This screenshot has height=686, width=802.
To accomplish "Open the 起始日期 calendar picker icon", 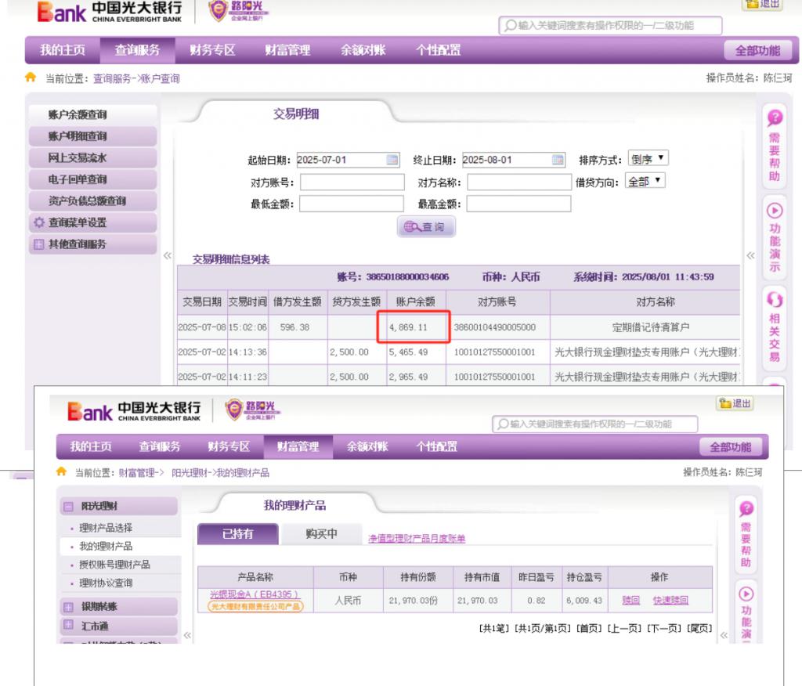I will click(x=393, y=161).
